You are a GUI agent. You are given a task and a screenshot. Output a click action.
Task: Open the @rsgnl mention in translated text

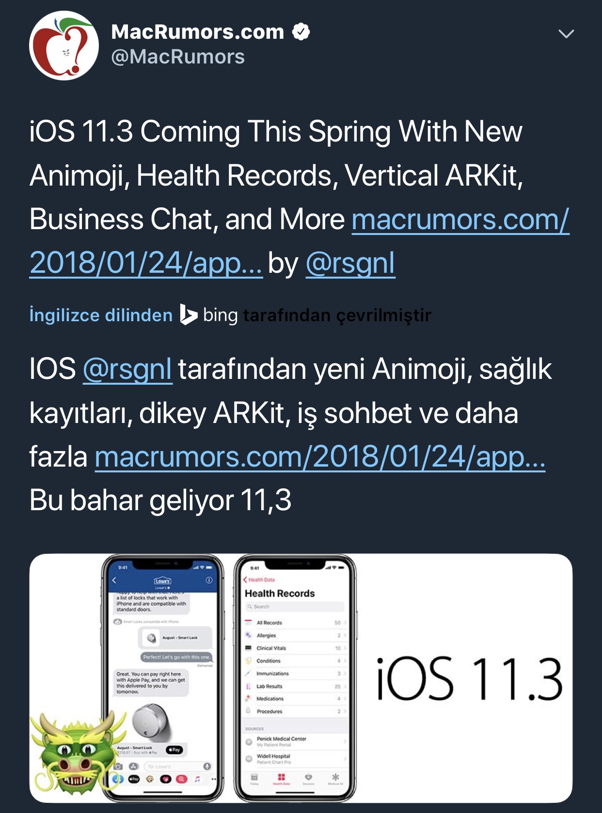tap(127, 369)
